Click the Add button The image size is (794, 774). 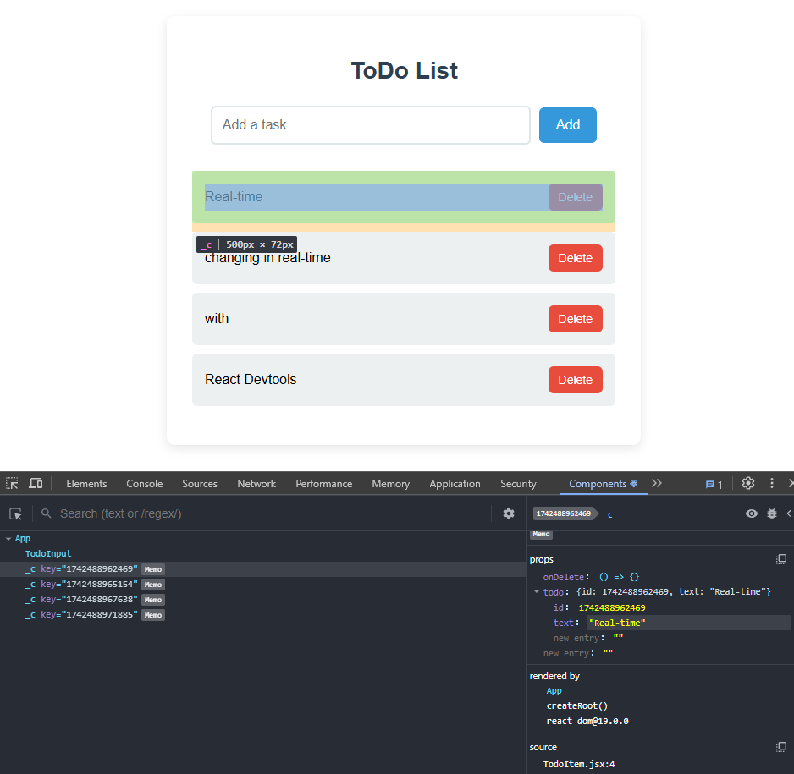(567, 124)
